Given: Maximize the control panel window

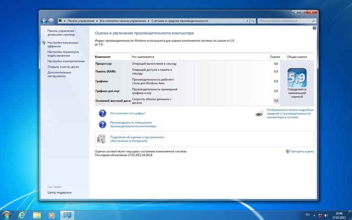Looking at the screenshot, I should [302, 12].
